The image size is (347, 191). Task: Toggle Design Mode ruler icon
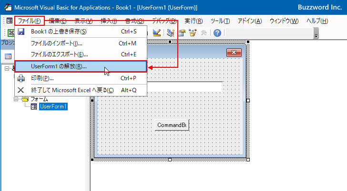click(x=157, y=33)
